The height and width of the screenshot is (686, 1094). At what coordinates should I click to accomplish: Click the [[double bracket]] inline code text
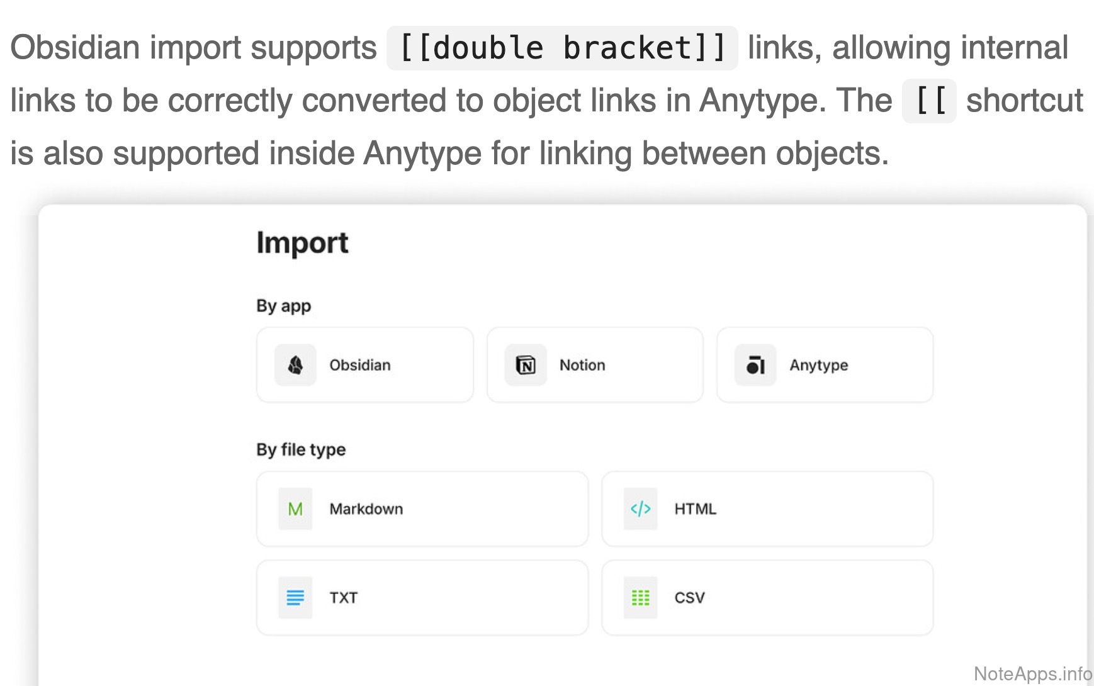tap(562, 48)
